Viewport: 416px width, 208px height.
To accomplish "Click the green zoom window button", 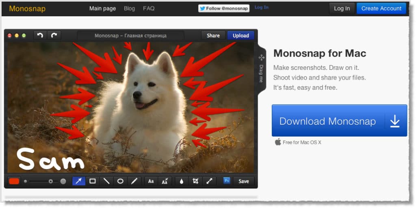I will tap(24, 35).
